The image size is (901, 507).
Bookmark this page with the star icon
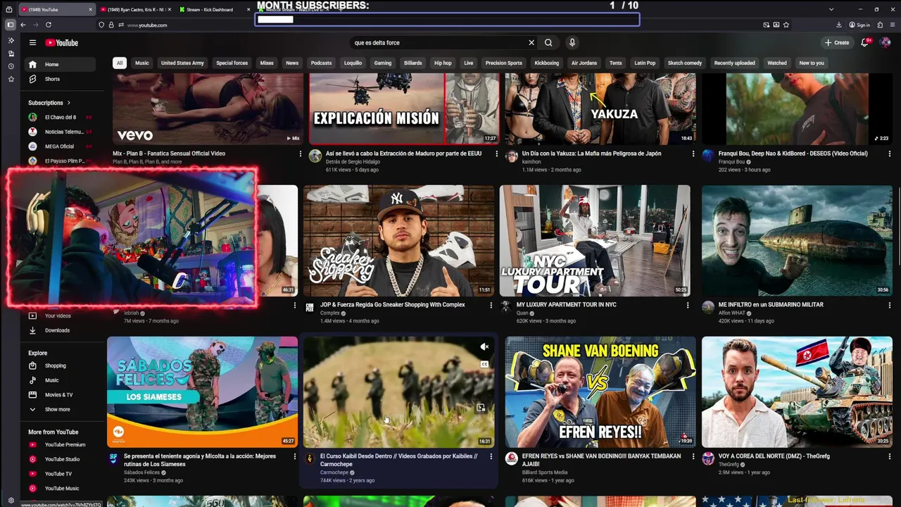(x=786, y=25)
